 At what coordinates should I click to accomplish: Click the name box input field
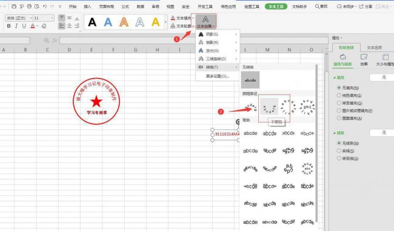[15, 41]
